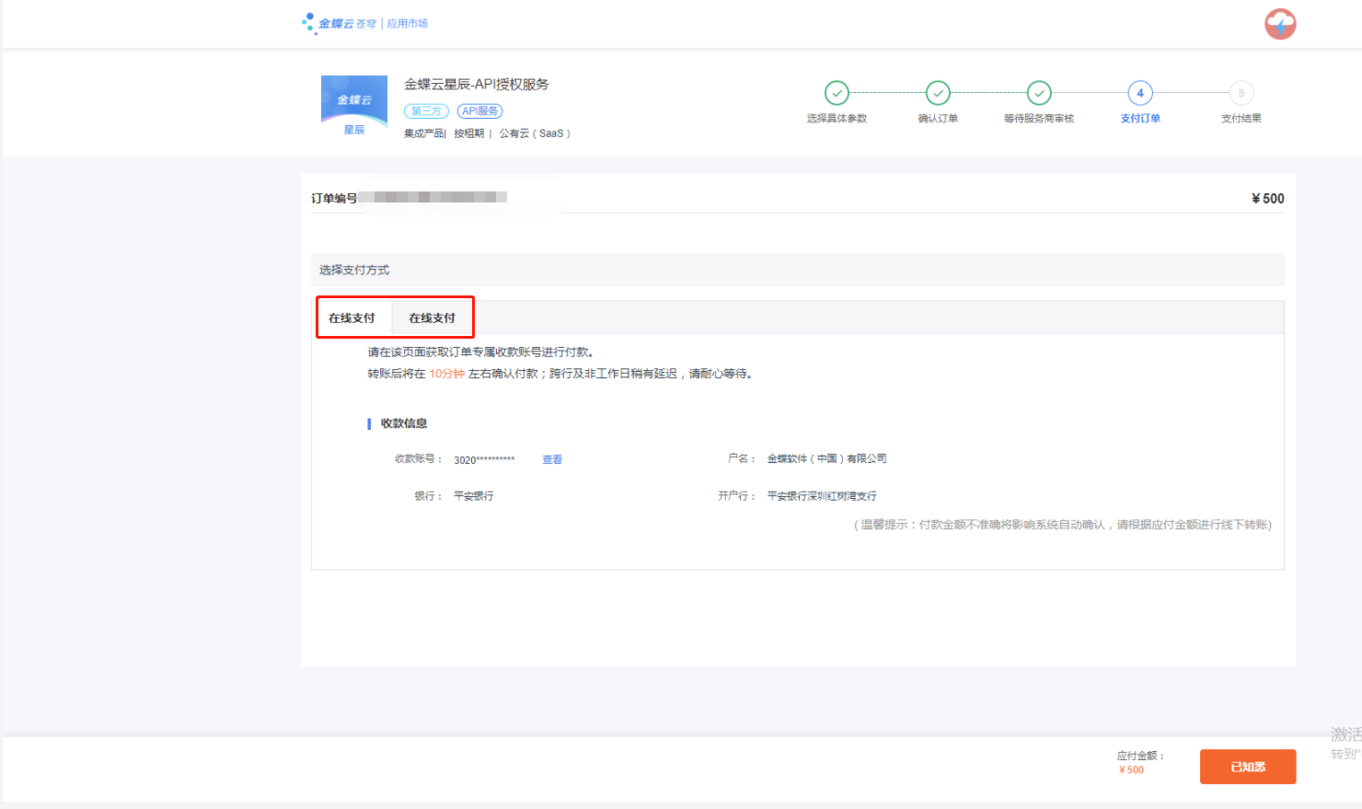Click the ¥500 order amount
The height and width of the screenshot is (809, 1362).
pyautogui.click(x=1267, y=198)
